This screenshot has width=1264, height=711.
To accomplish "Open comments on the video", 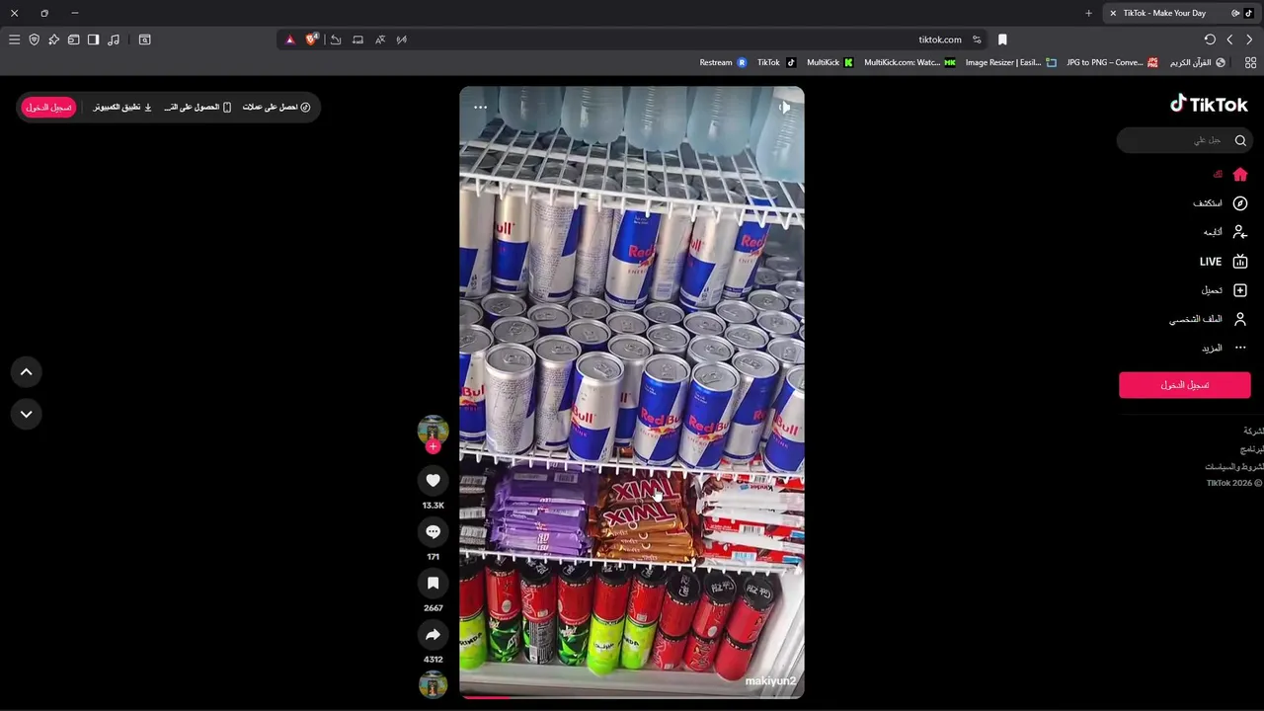I will click(x=433, y=531).
